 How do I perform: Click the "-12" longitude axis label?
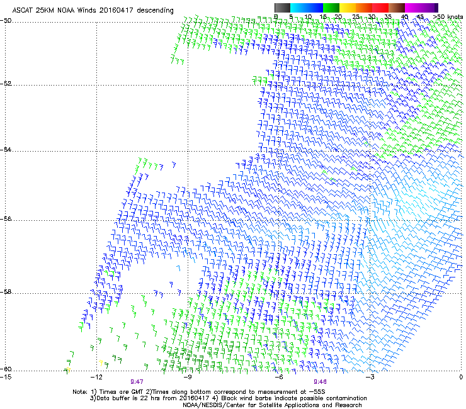click(96, 377)
